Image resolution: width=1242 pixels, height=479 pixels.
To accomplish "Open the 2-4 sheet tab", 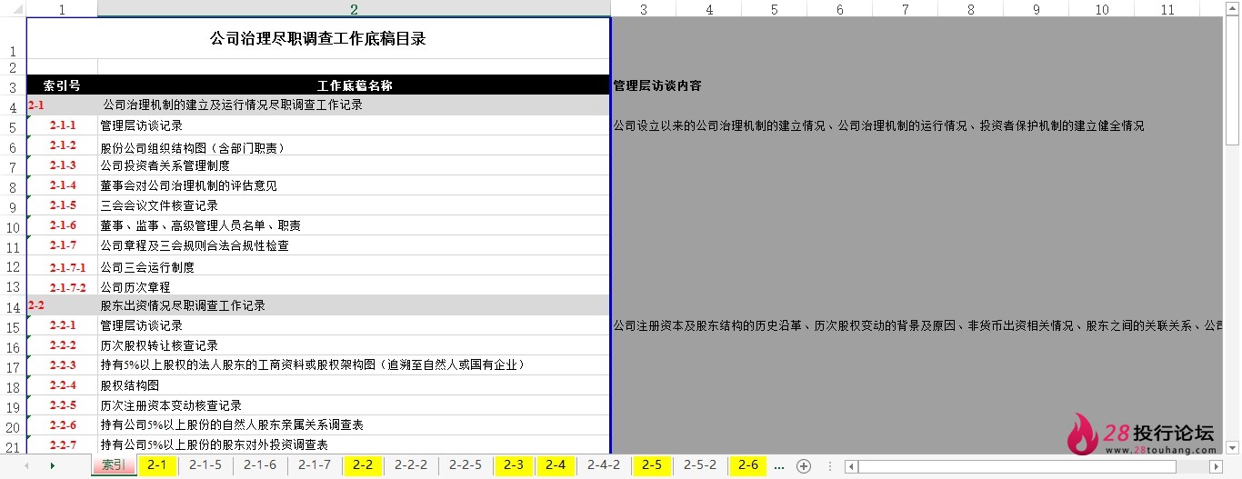I will [x=556, y=465].
